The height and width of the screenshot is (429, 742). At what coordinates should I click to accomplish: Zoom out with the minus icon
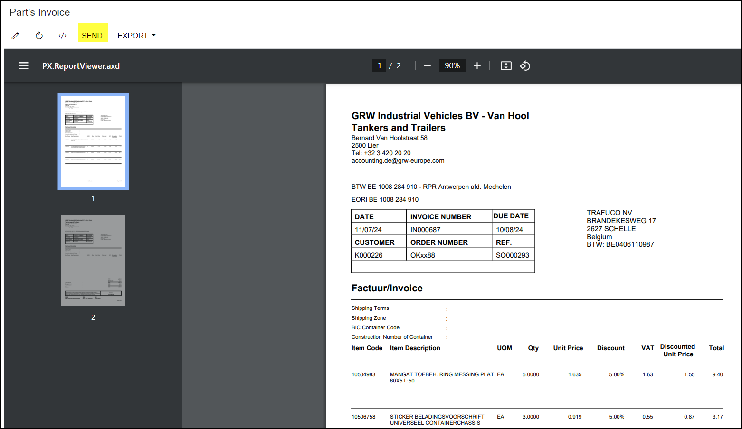coord(427,66)
